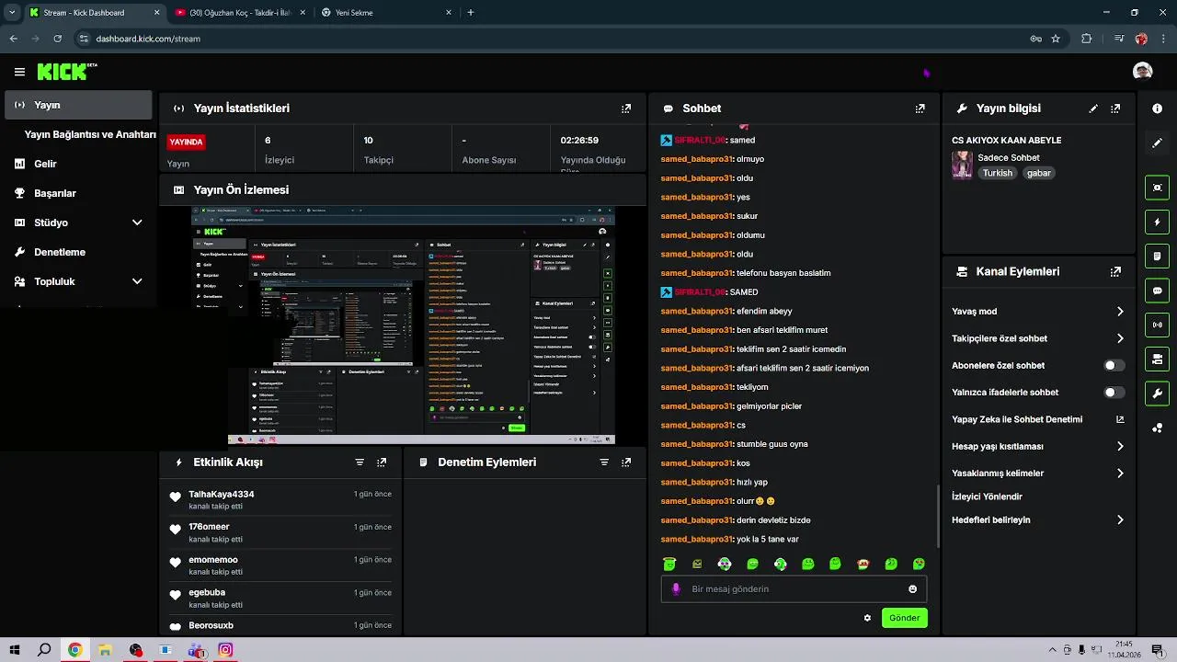
Task: Open Yapay Zeka ile Sohbet Denetimi link
Action: 1038,419
